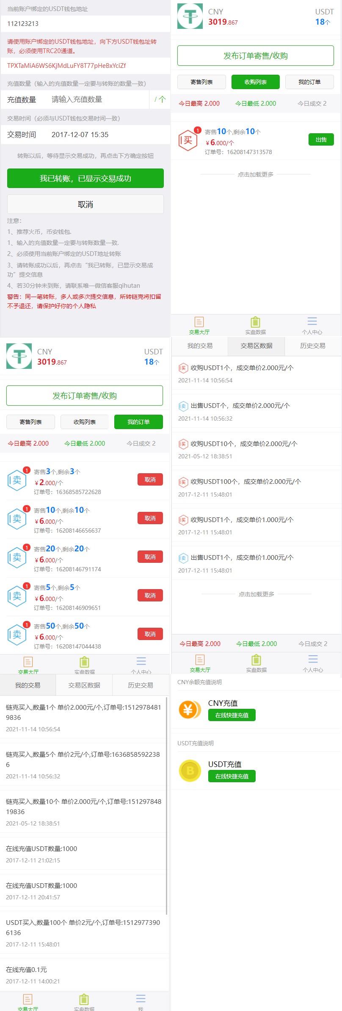Select the green highlighted 收购列表 tab
342x1011 pixels.
(255, 82)
